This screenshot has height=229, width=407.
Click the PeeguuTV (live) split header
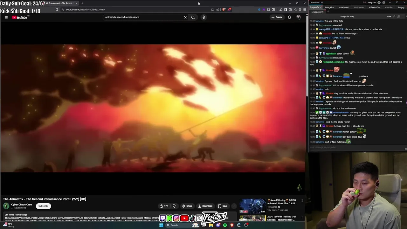[347, 17]
